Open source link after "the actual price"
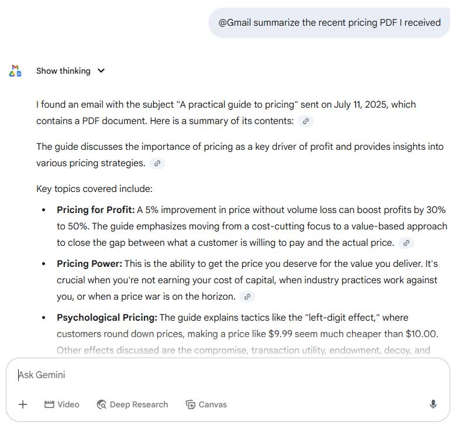Image resolution: width=459 pixels, height=429 pixels. tap(406, 243)
